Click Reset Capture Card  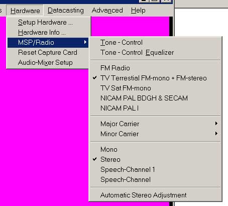point(48,53)
